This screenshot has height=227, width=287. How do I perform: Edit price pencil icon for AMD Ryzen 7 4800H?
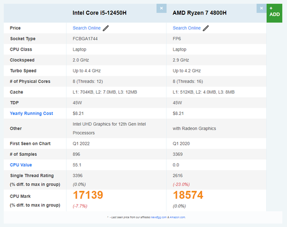pyautogui.click(x=206, y=28)
